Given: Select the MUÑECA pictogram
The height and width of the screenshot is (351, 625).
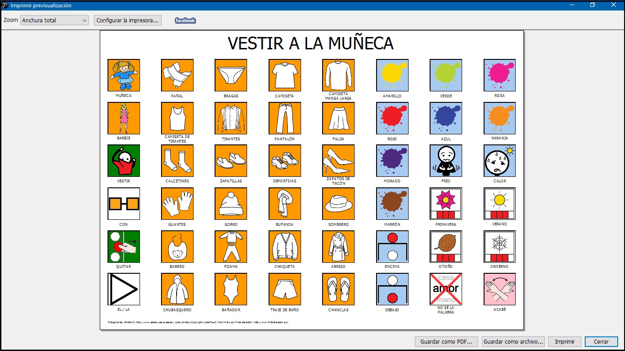Looking at the screenshot, I should coord(124,74).
